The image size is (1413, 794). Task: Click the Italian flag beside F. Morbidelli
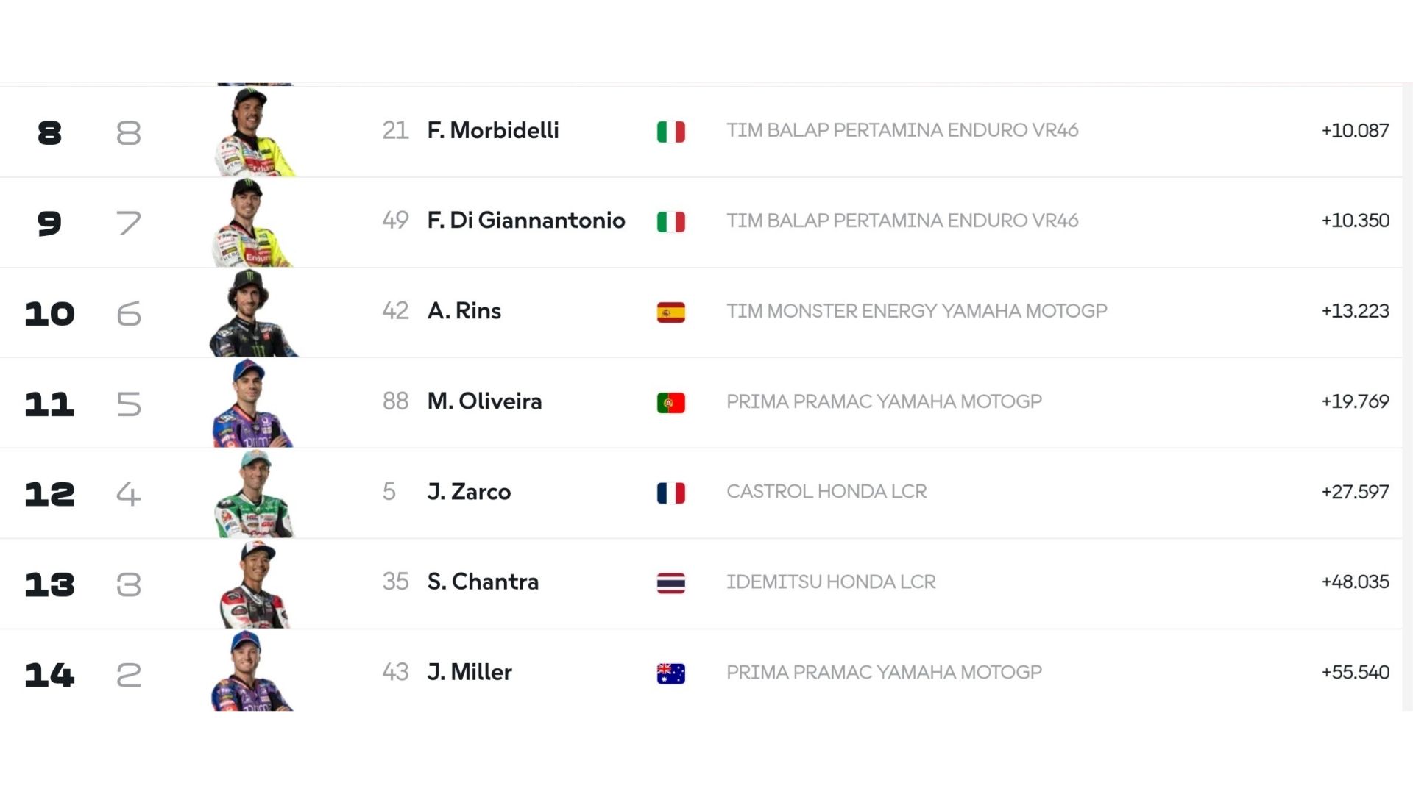[x=670, y=132]
